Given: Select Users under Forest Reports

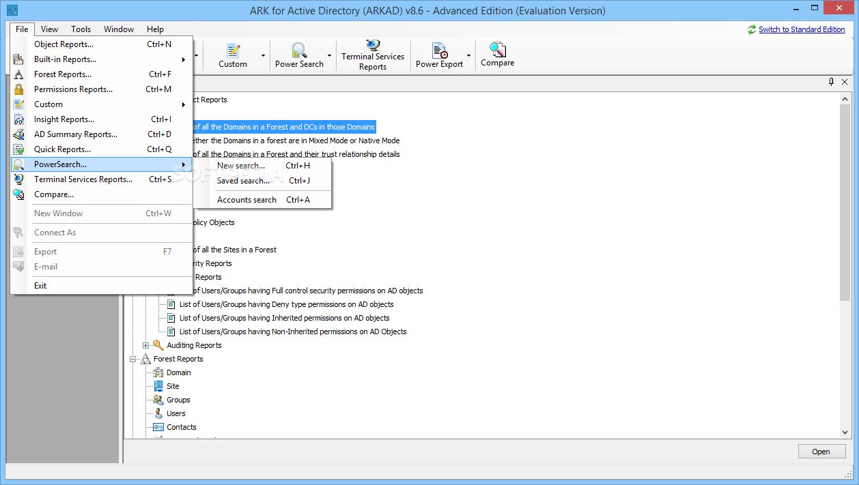Looking at the screenshot, I should [x=176, y=413].
